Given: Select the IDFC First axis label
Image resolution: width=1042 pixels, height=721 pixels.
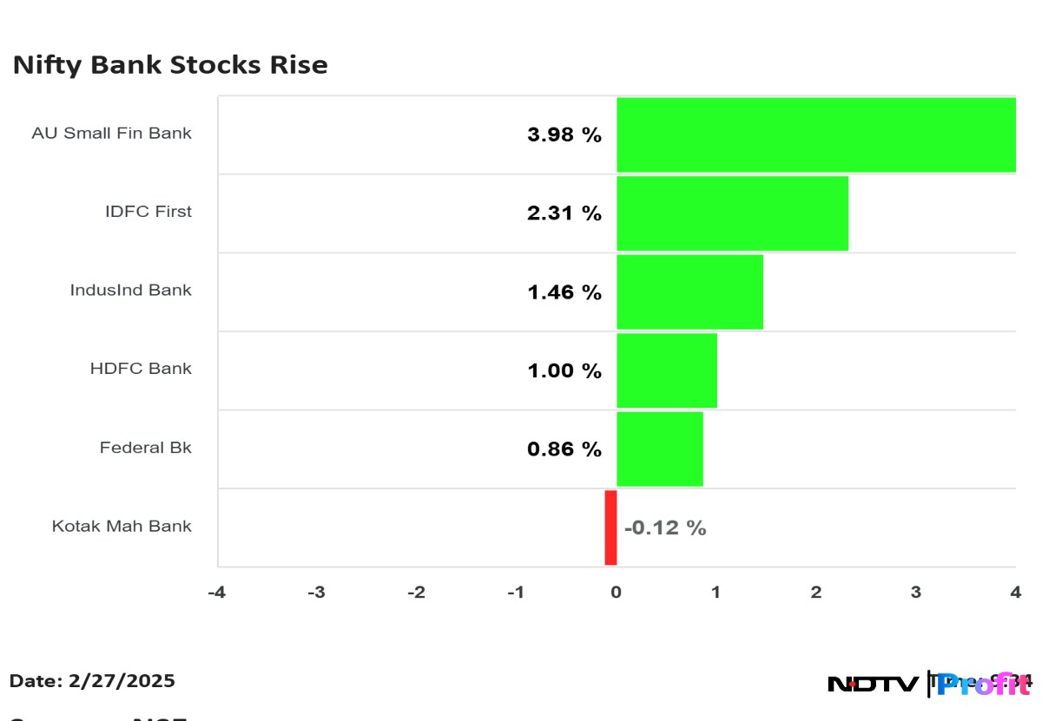Looking at the screenshot, I should pos(148,212).
